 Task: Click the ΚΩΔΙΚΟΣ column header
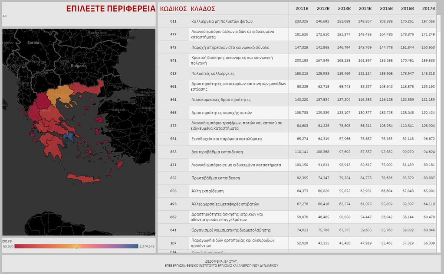pos(173,9)
